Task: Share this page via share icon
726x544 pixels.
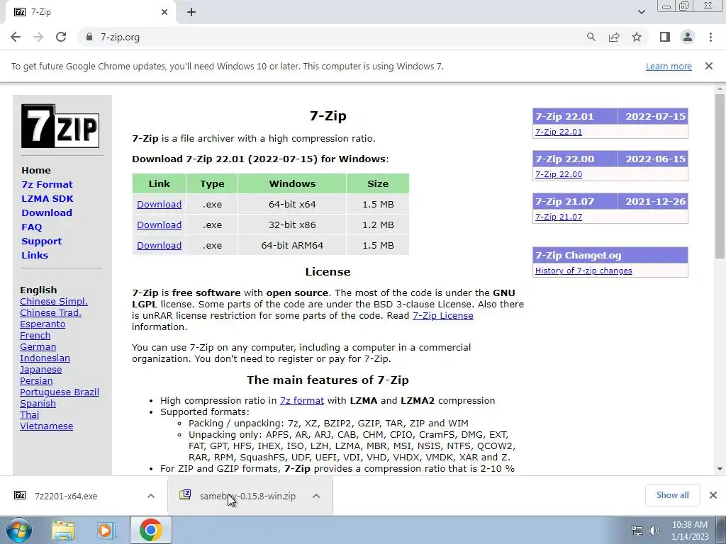Action: (x=614, y=37)
